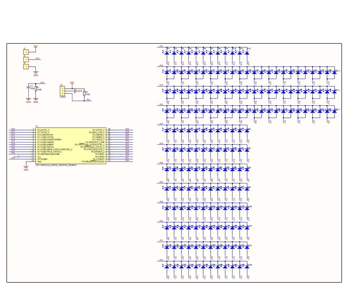Select the J2 connector wired to P10
This screenshot has height=297, width=348.
tap(26, 59)
